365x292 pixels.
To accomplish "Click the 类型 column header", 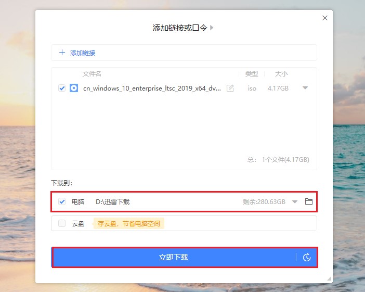I will pyautogui.click(x=252, y=74).
